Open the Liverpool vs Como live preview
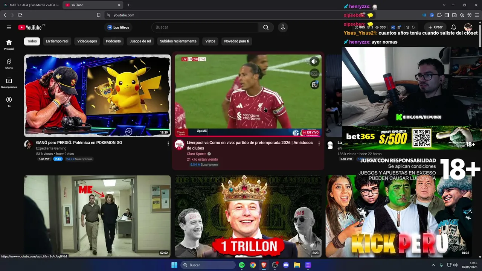Viewport: 482px width, 271px height. pos(248,96)
